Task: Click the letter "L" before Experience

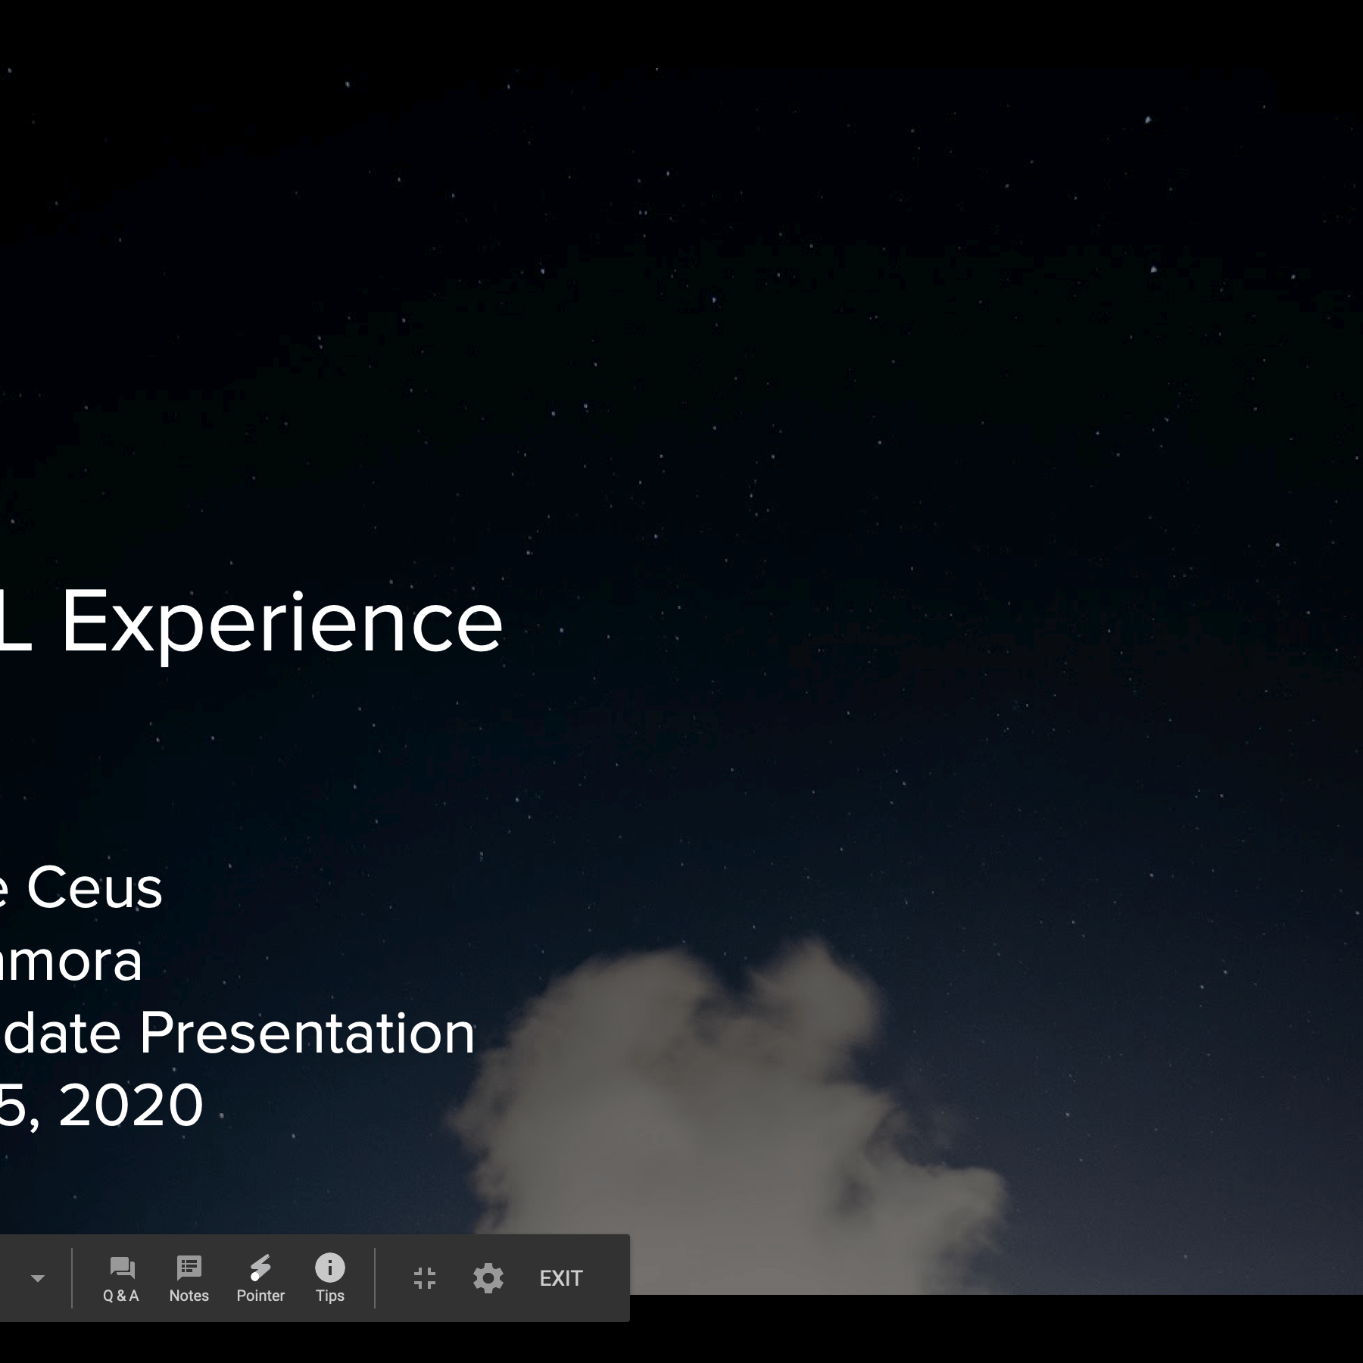Action: (x=15, y=622)
